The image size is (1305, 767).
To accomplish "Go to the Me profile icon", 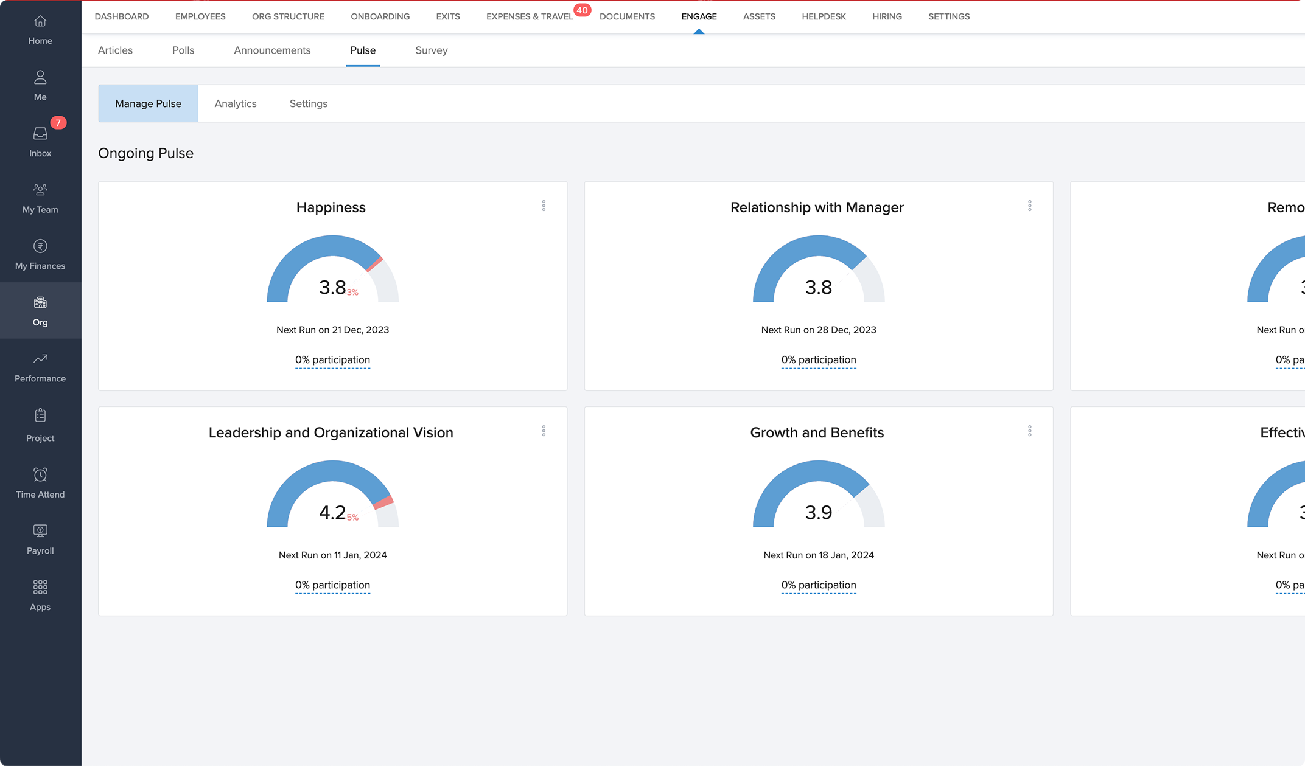I will tap(40, 78).
